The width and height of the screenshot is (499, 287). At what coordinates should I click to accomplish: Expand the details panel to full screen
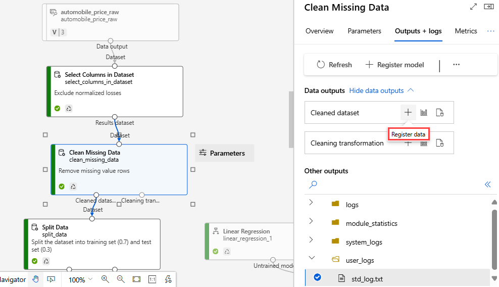[x=473, y=7]
